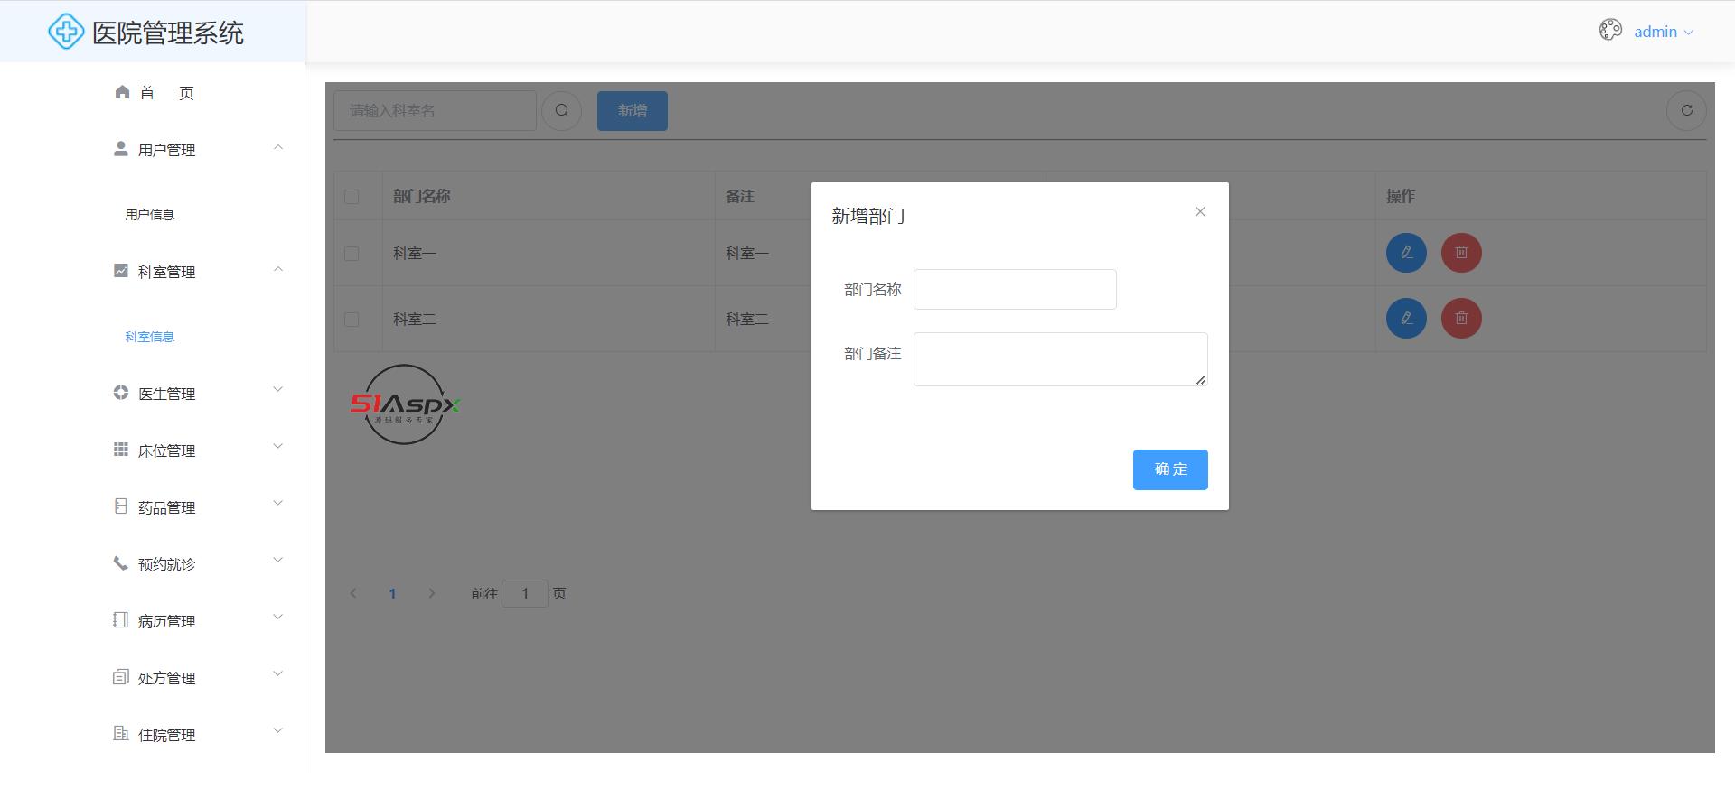
Task: Click the 部门名称 input field
Action: click(x=1015, y=290)
